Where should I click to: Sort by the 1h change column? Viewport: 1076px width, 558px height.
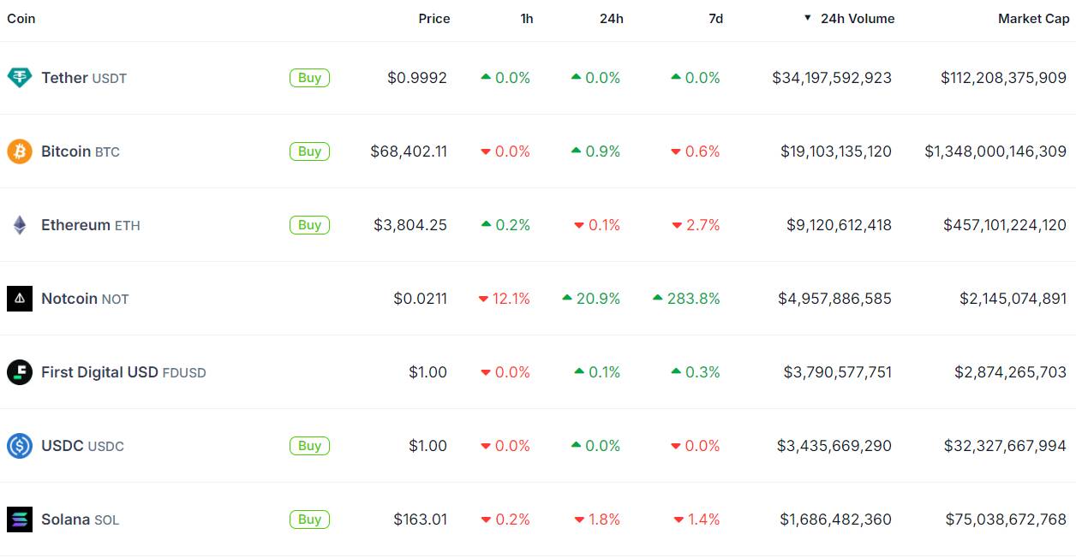527,19
